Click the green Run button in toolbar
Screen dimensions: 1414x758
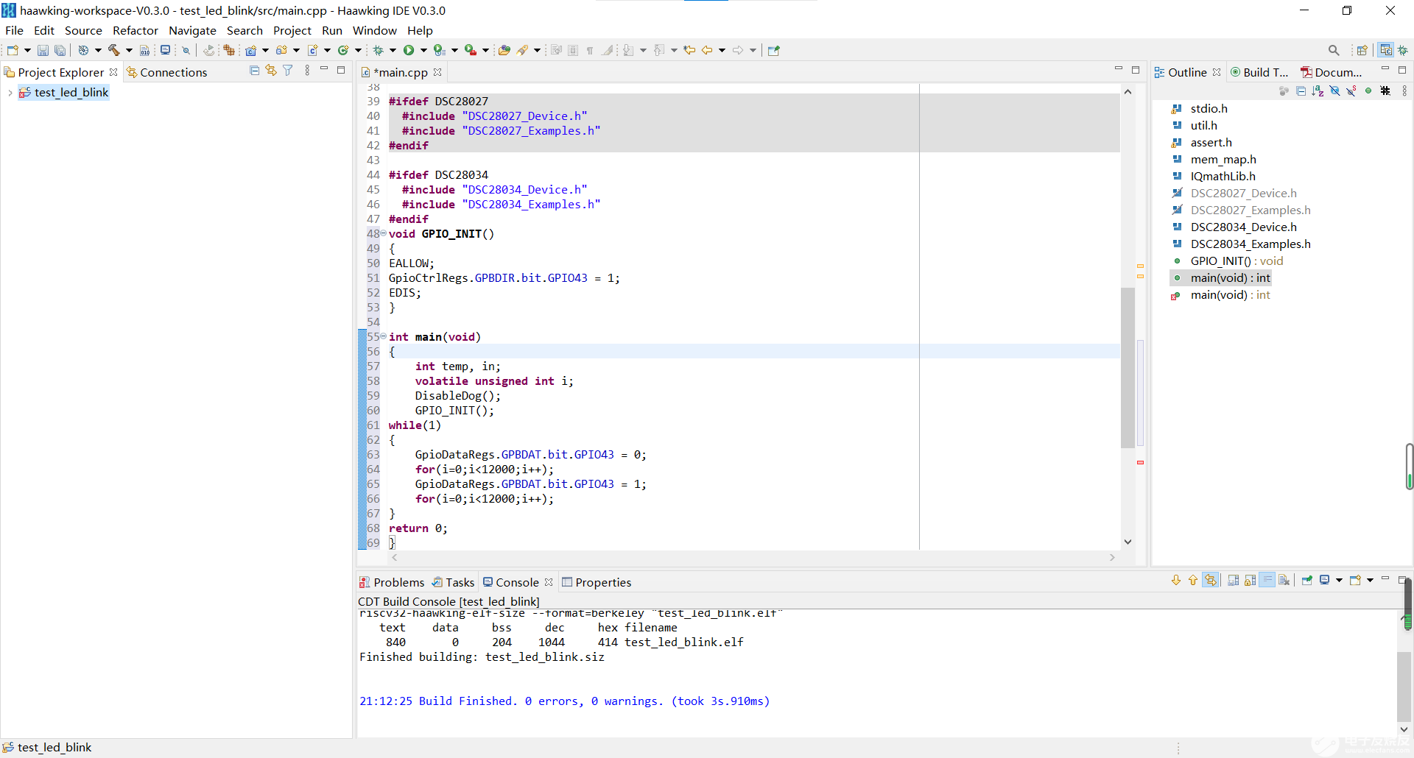tap(409, 50)
